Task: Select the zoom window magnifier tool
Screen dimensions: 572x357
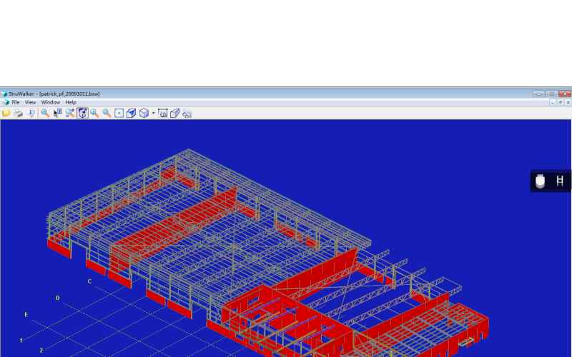Action: [x=45, y=113]
